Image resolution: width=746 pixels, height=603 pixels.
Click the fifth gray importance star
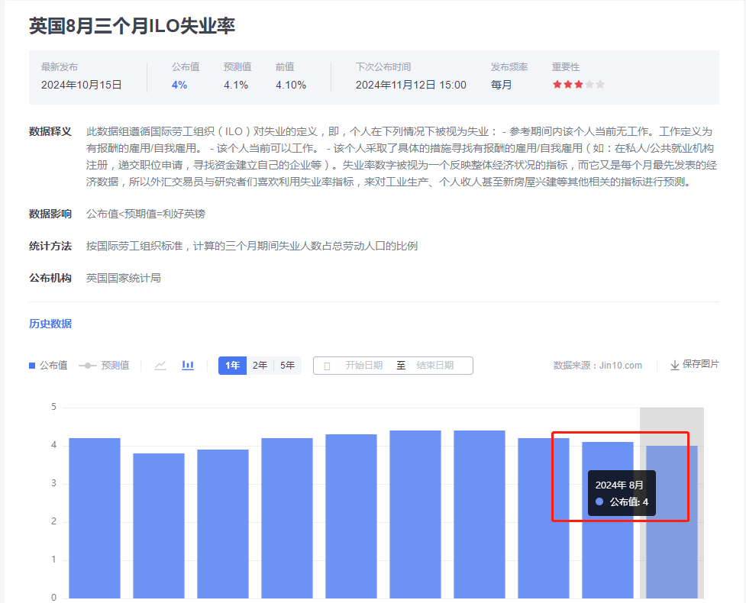[600, 85]
